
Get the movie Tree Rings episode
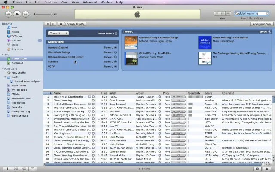coord(178,97)
